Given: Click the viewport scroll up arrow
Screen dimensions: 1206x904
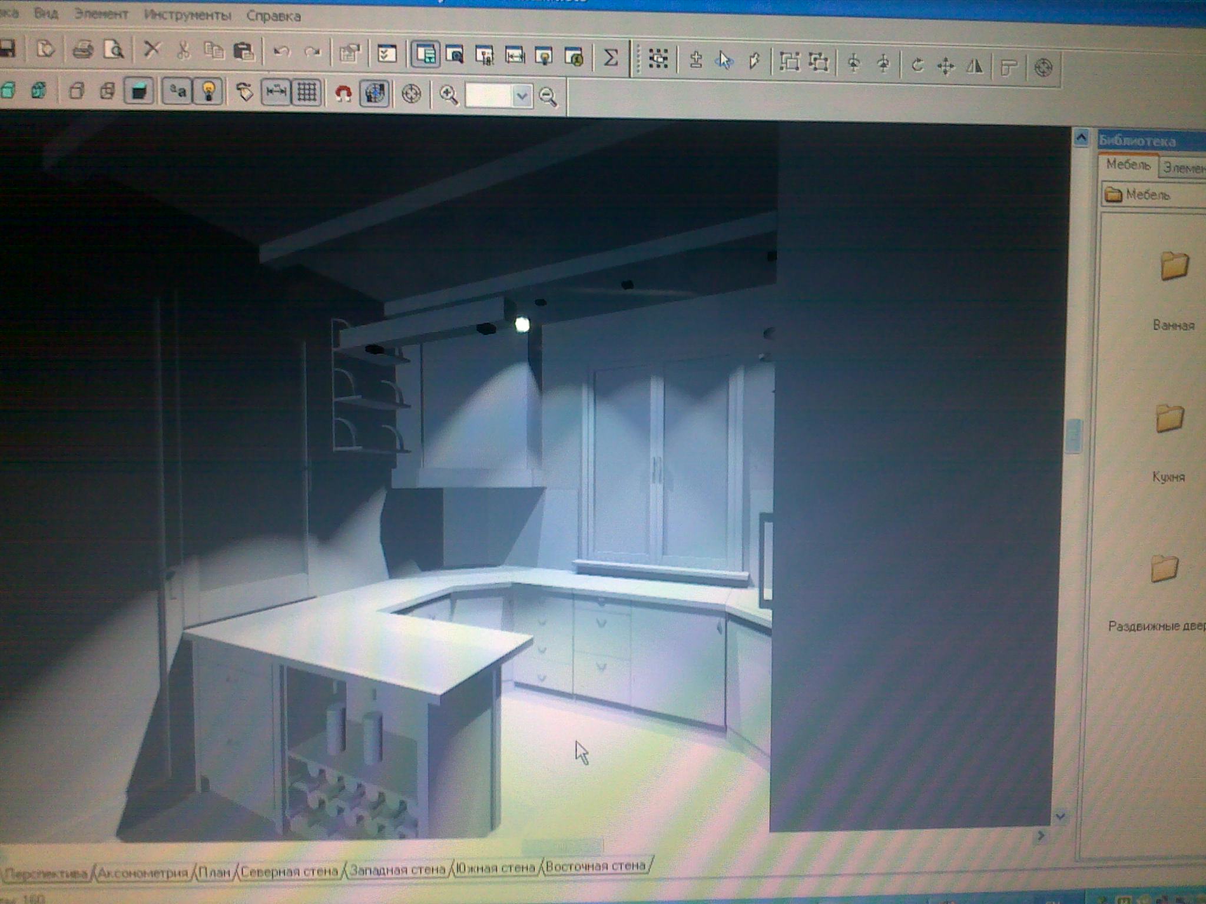Looking at the screenshot, I should (1081, 137).
